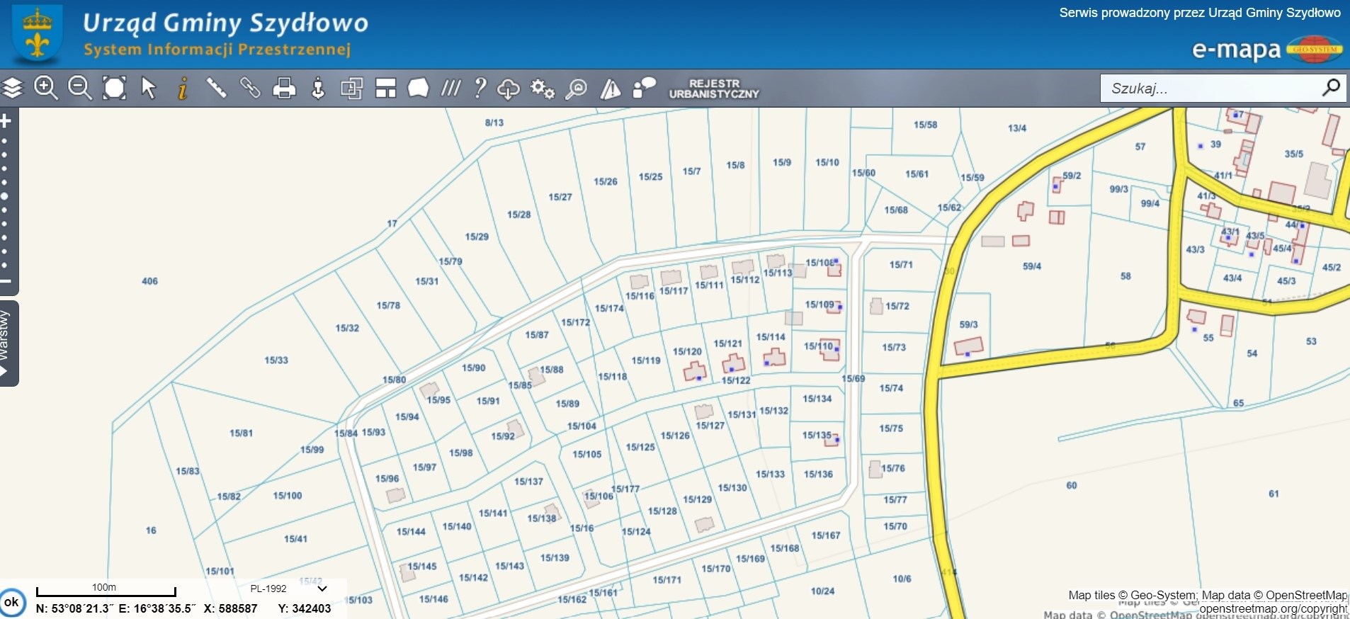The image size is (1350, 619).
Task: Open the gears settings icon
Action: coord(543,89)
